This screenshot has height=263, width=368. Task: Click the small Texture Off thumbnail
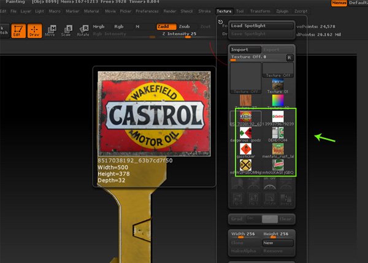(x=278, y=70)
